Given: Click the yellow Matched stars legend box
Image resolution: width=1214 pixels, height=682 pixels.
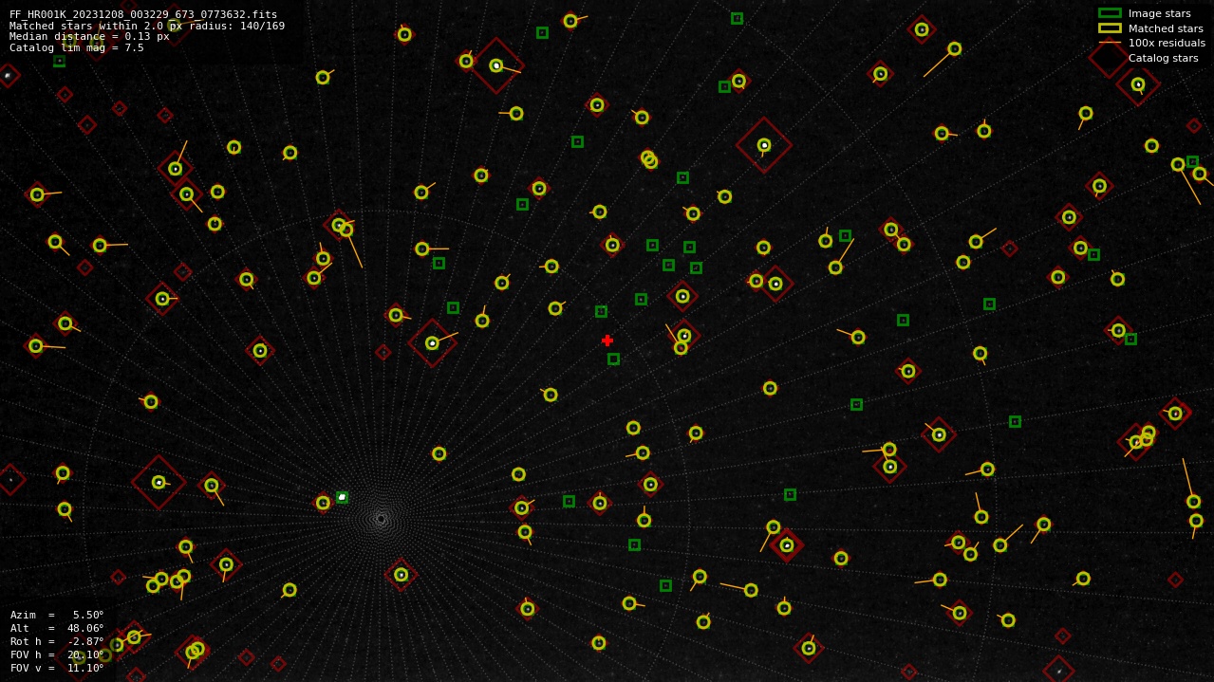Looking at the screenshot, I should (x=1110, y=28).
